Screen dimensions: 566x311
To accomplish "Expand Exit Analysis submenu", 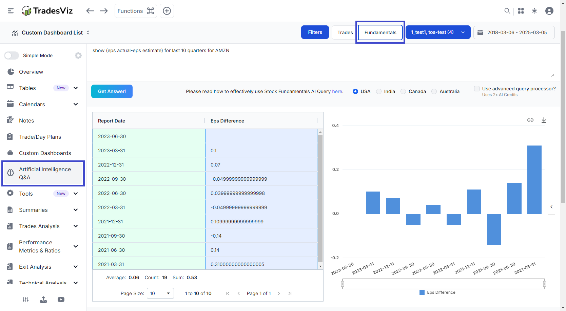I will [x=76, y=267].
